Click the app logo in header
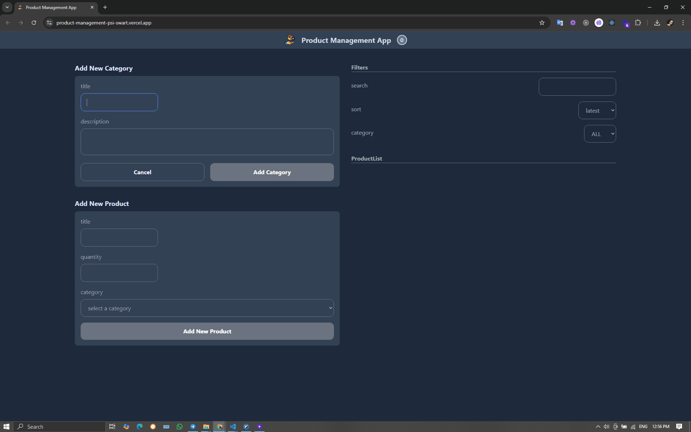Image resolution: width=691 pixels, height=432 pixels. point(290,40)
